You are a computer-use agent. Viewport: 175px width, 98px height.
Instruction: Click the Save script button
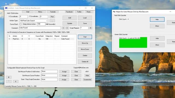85,23
